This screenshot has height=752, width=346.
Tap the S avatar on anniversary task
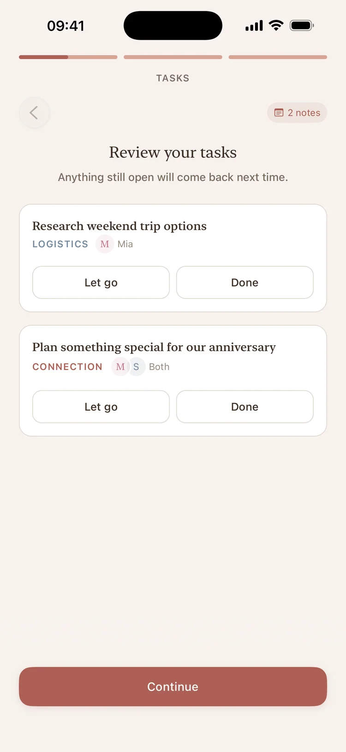coord(137,367)
